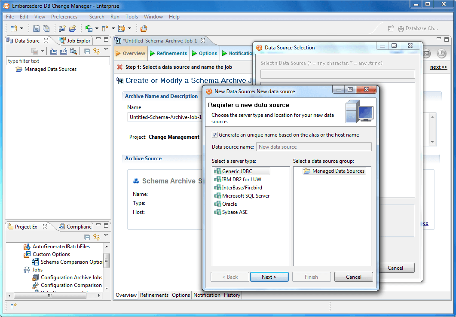Select Managed Data Sources in Data Source panel
Image resolution: width=456 pixels, height=317 pixels.
coord(46,69)
